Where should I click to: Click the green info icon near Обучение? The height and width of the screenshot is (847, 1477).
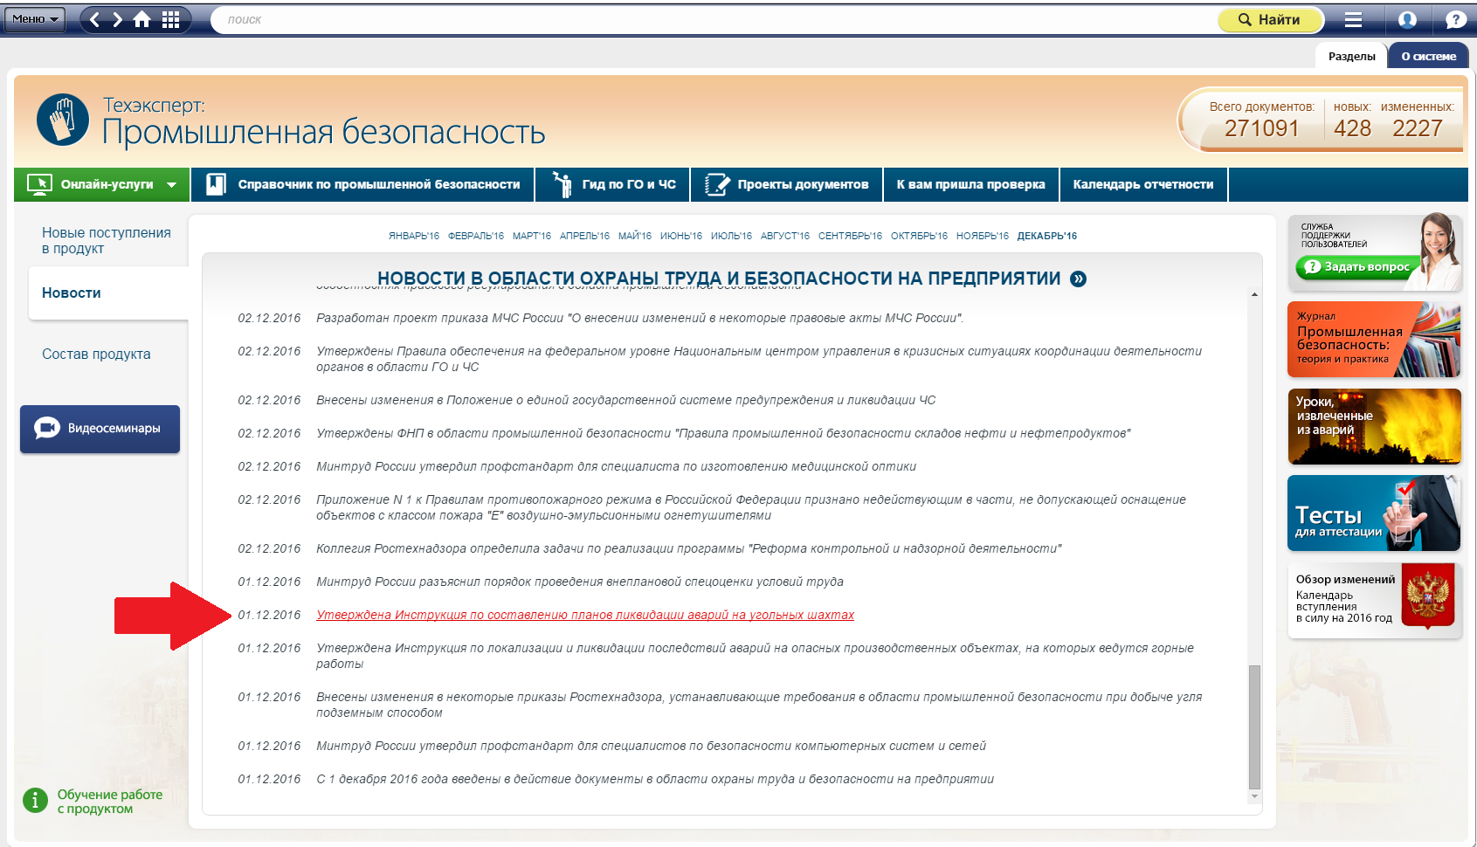click(x=35, y=800)
